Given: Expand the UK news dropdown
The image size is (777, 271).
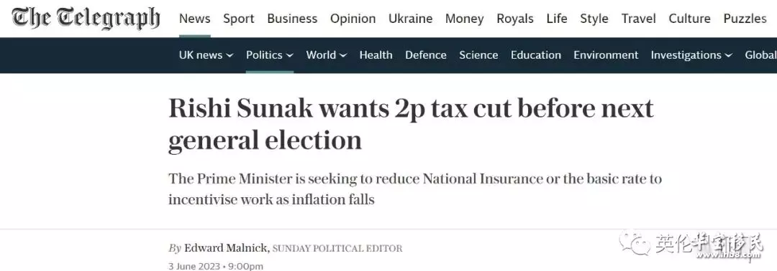Looking at the screenshot, I should pyautogui.click(x=206, y=55).
